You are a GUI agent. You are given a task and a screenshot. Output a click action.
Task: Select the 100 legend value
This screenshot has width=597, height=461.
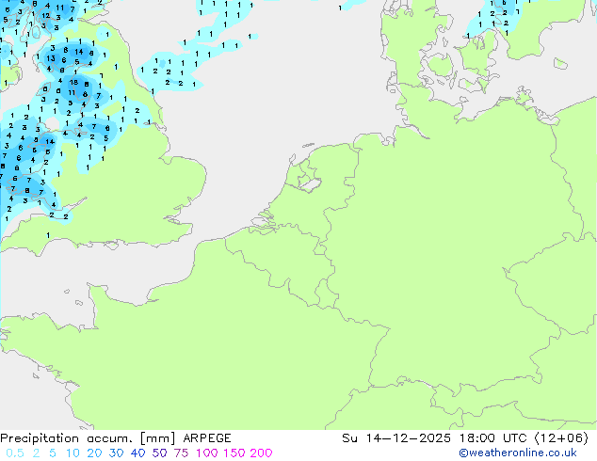[207, 453]
